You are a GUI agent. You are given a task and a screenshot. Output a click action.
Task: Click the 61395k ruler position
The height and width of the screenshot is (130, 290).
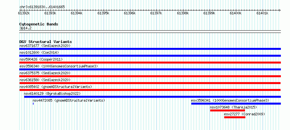pyautogui.click(x=103, y=13)
